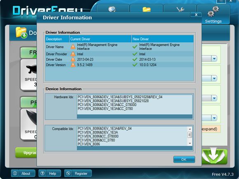
Task: Click the green Upgrade button
Action: [26, 153]
